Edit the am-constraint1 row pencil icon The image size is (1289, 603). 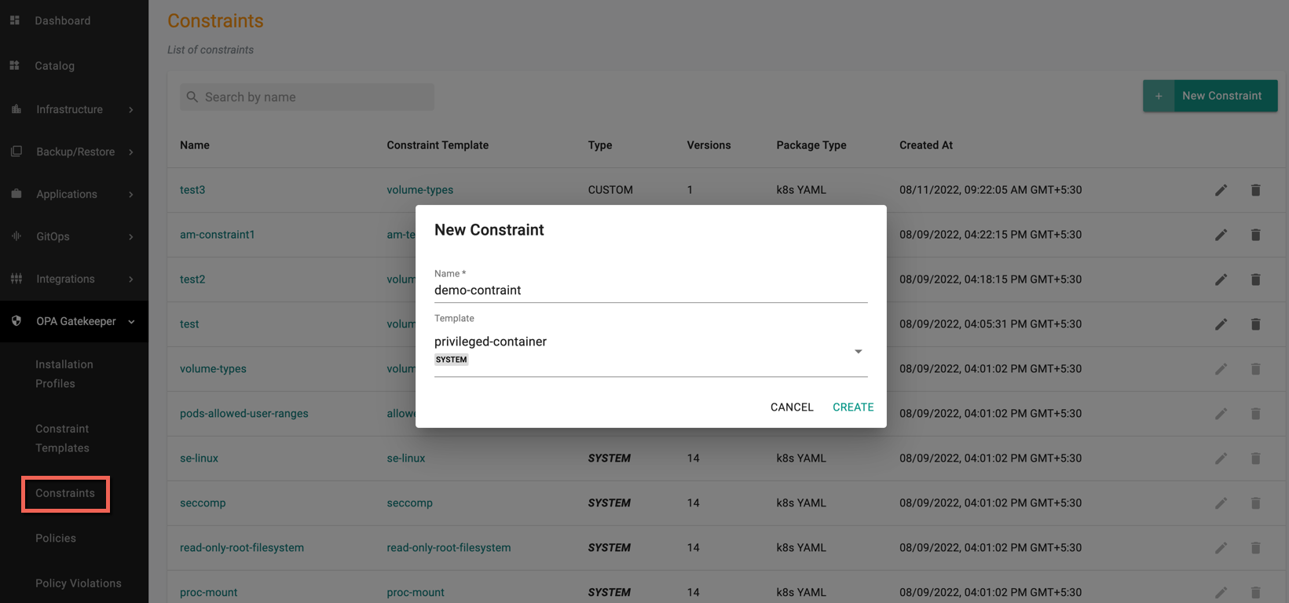point(1221,235)
